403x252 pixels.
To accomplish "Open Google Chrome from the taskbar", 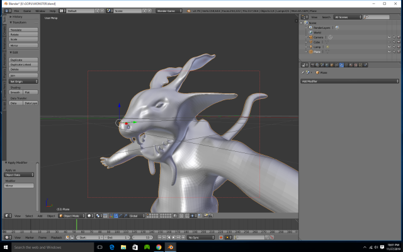I will [x=159, y=247].
